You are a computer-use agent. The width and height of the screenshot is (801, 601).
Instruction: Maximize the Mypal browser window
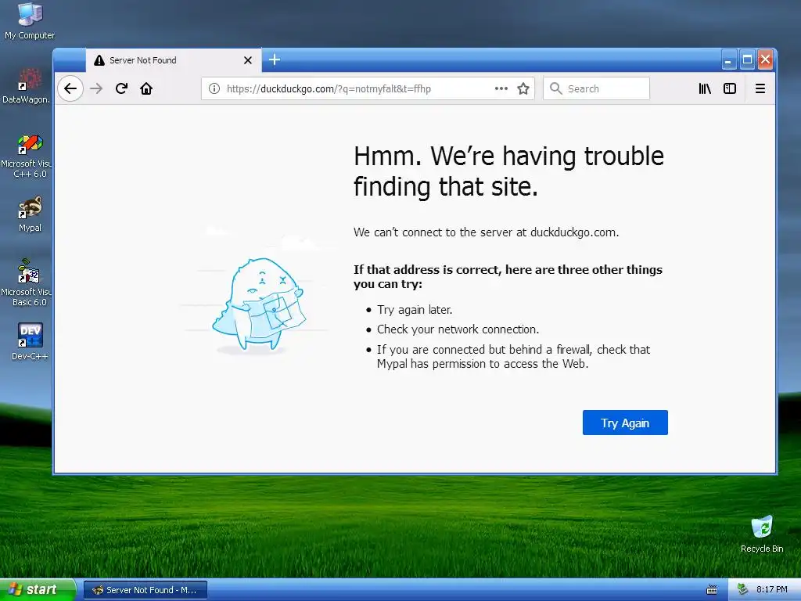click(747, 59)
